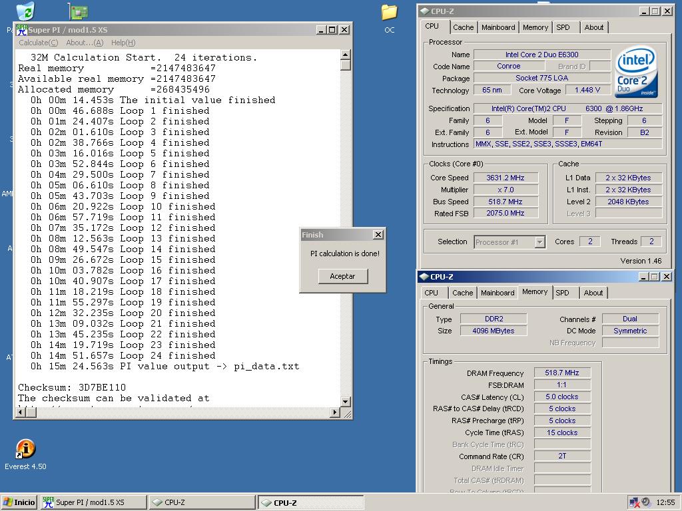The width and height of the screenshot is (682, 511).
Task: Click the DRAM Frequency 518.7 MHz value
Action: tap(562, 373)
